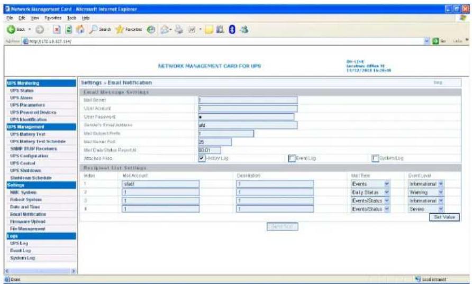Click the Edit page document icon
Viewport: 472px width, 284px height.
[x=192, y=30]
